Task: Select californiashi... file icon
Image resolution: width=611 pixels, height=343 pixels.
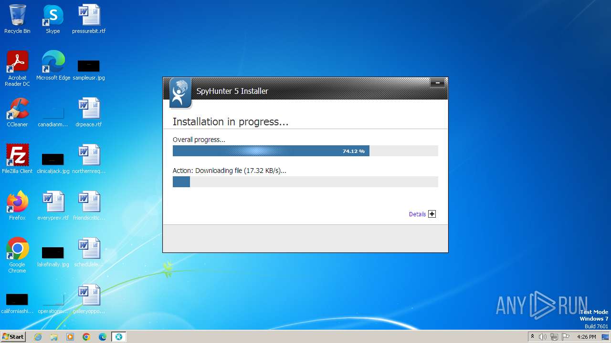Action: pos(17,303)
